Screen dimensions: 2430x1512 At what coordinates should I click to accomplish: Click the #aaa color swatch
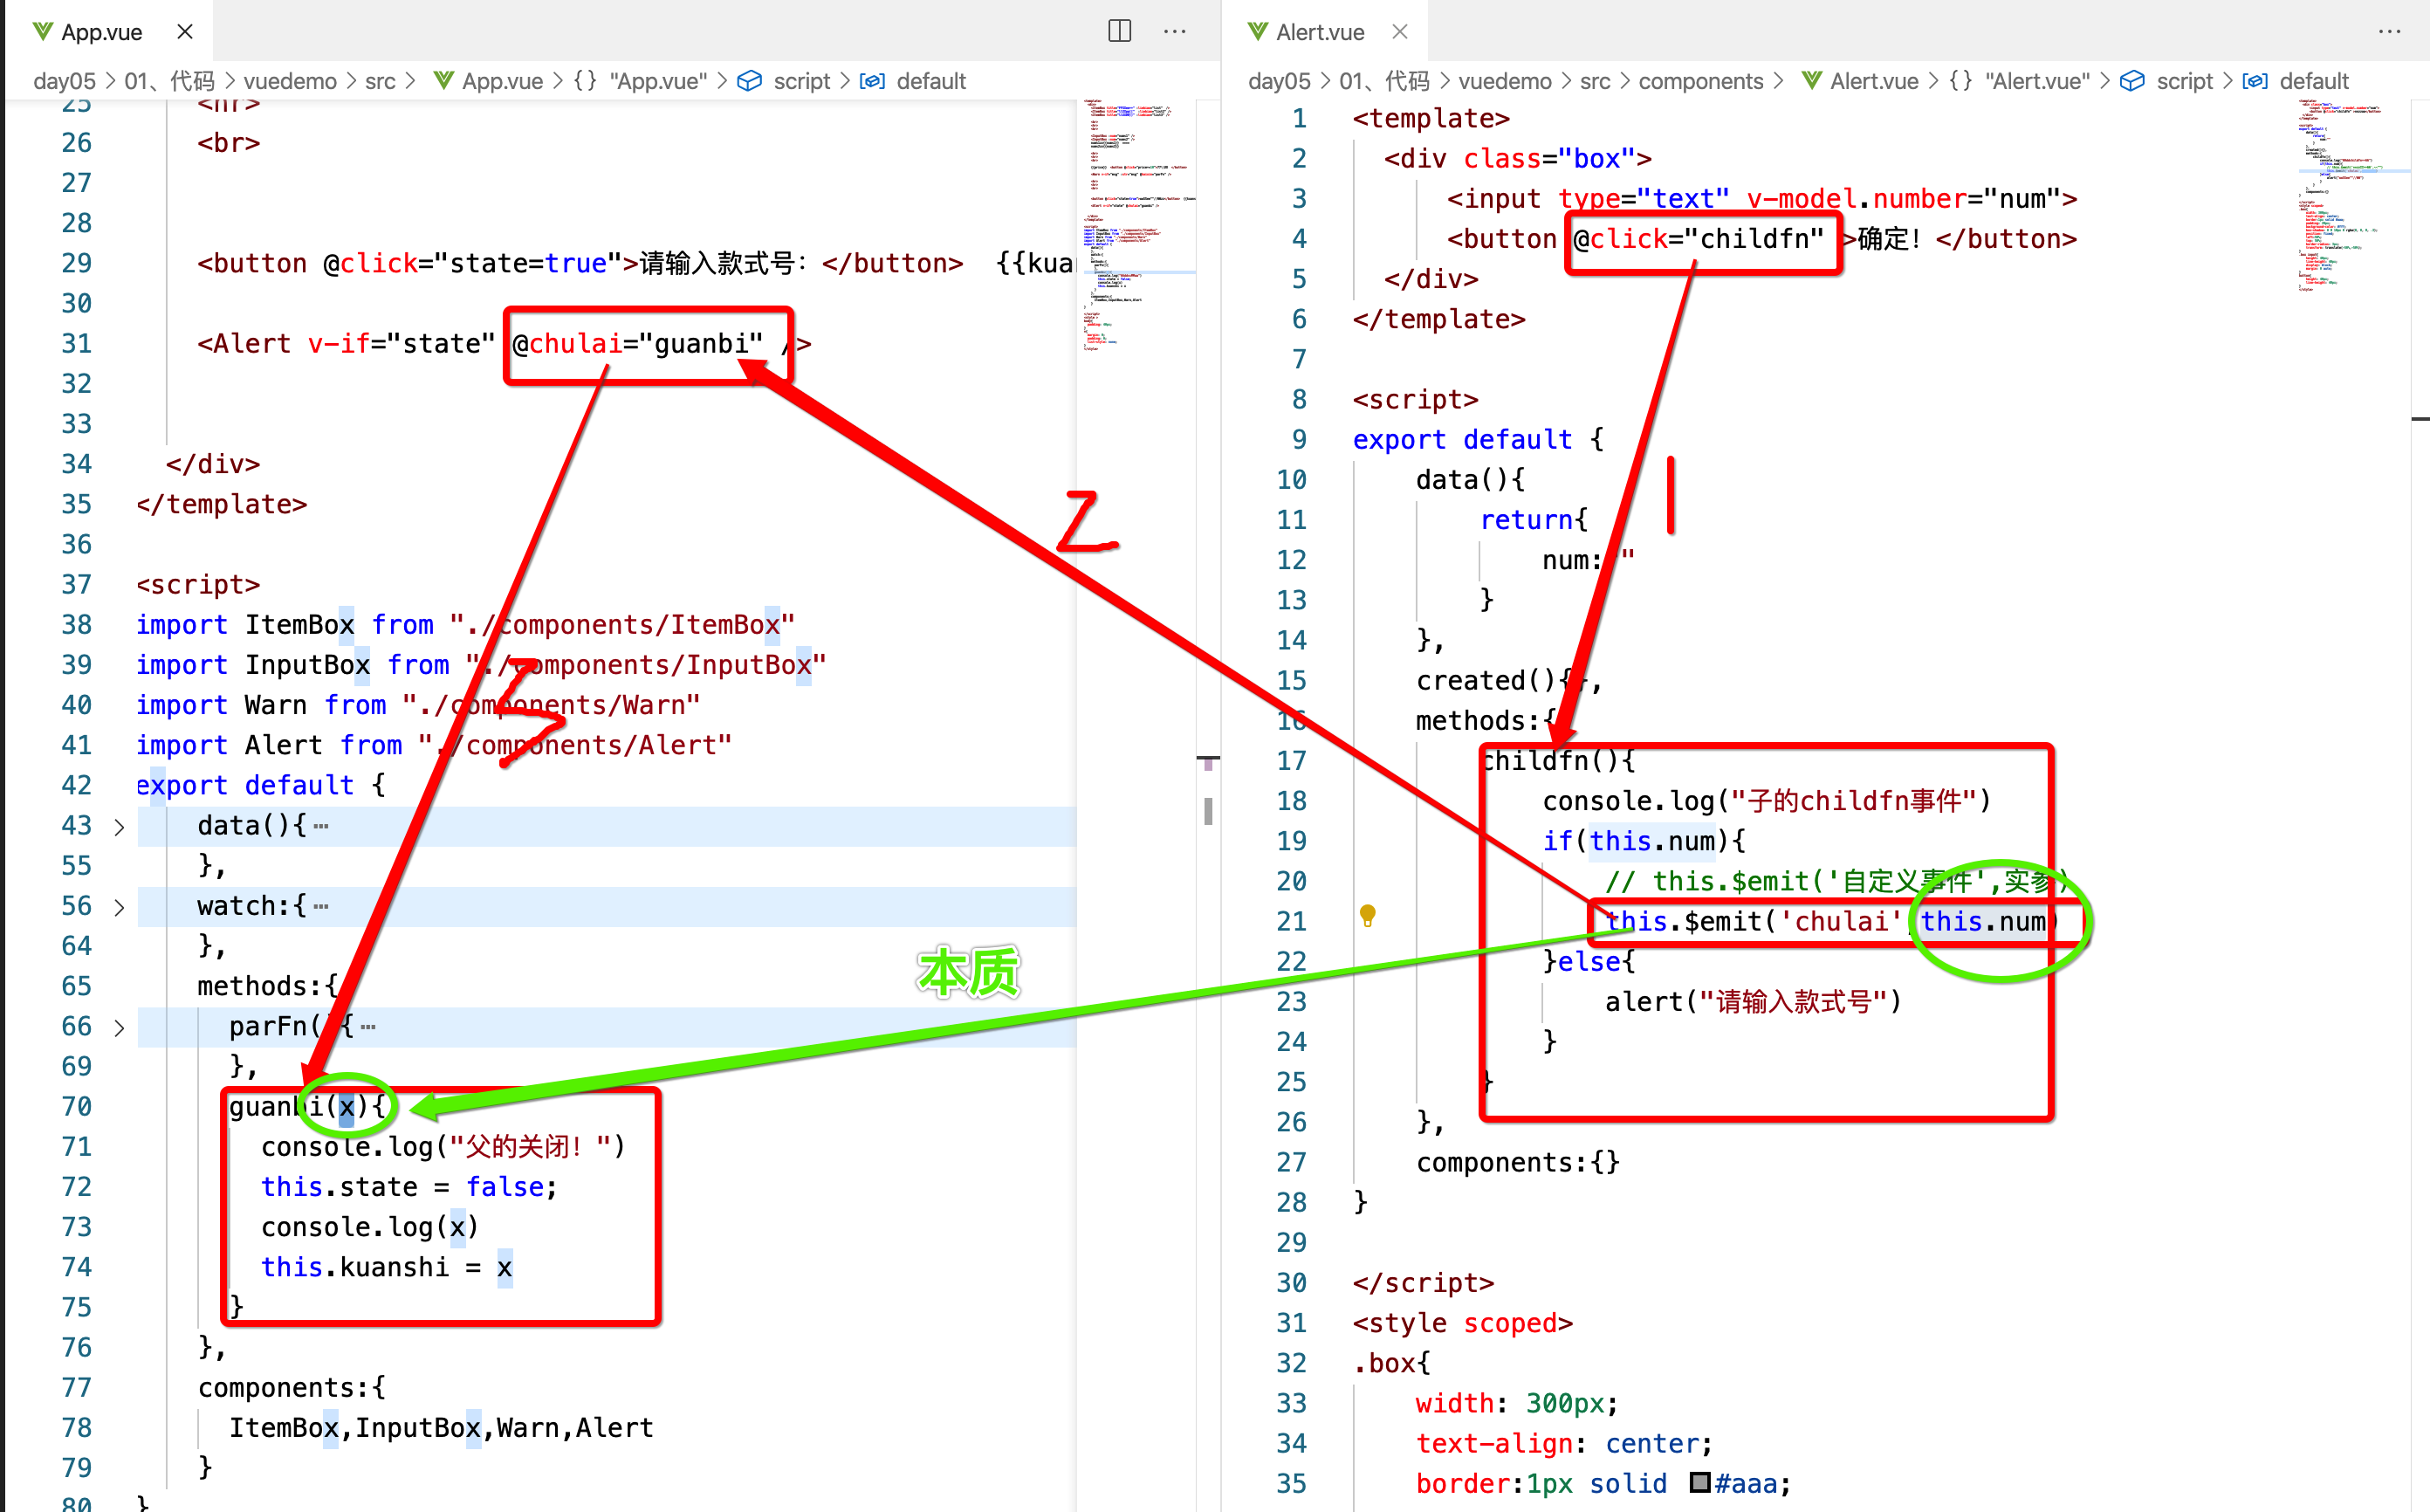[x=1699, y=1482]
